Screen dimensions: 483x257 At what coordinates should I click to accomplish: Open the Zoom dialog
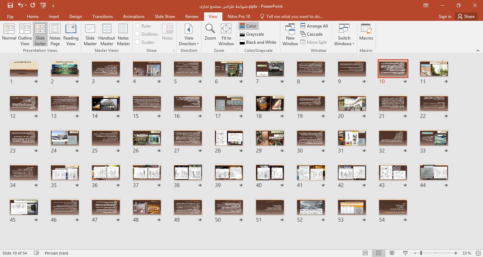210,32
